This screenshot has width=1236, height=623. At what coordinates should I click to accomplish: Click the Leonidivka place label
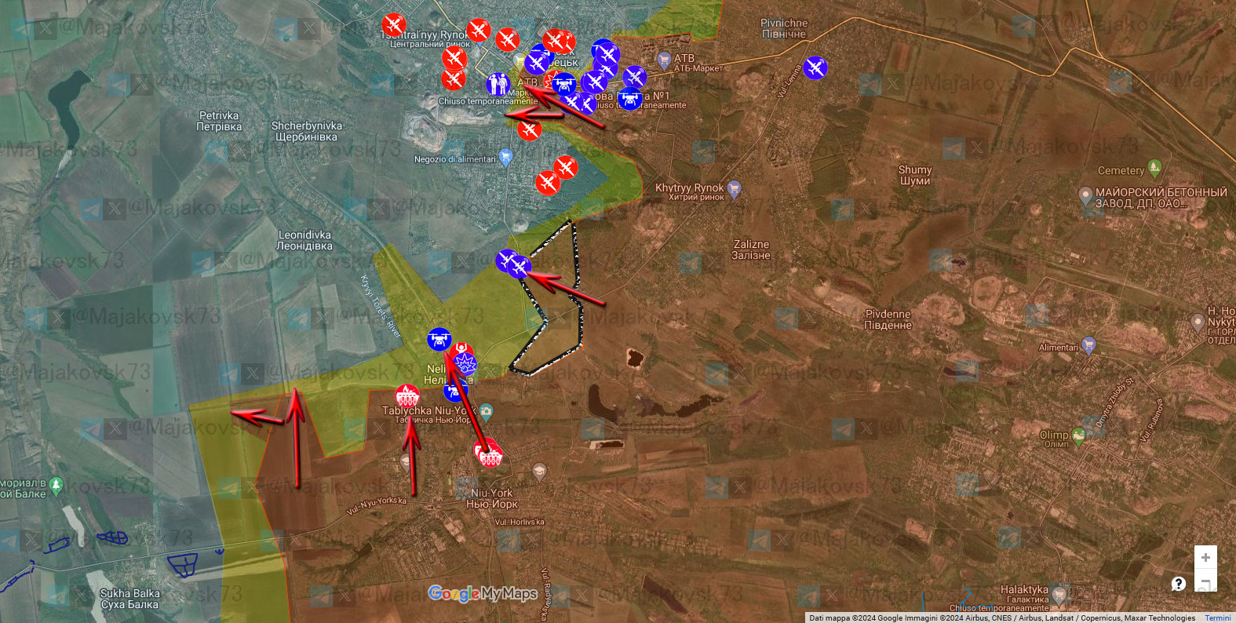[x=304, y=240]
